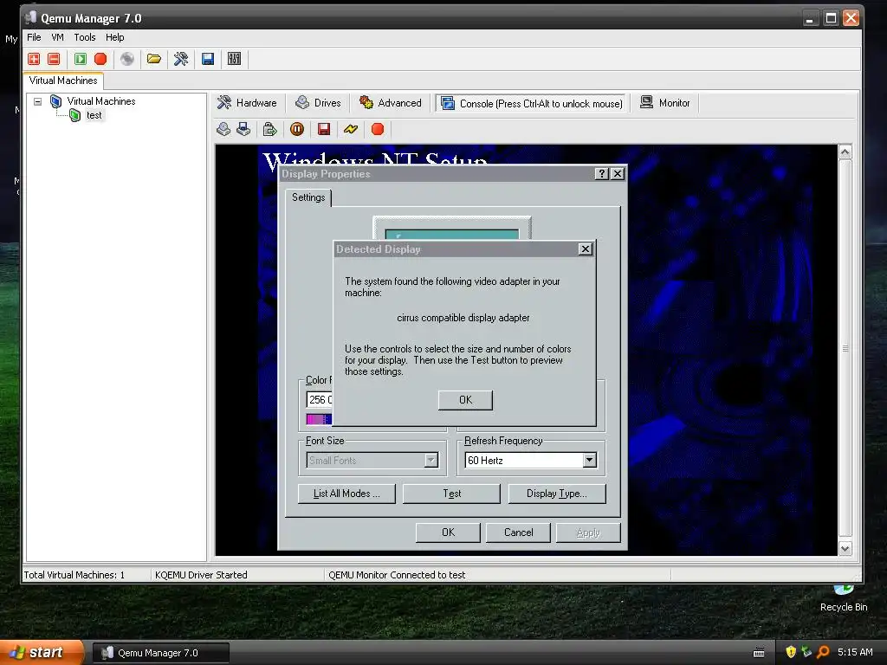Click the bag with arrow console toolbar icon
The image size is (887, 665).
tap(270, 130)
